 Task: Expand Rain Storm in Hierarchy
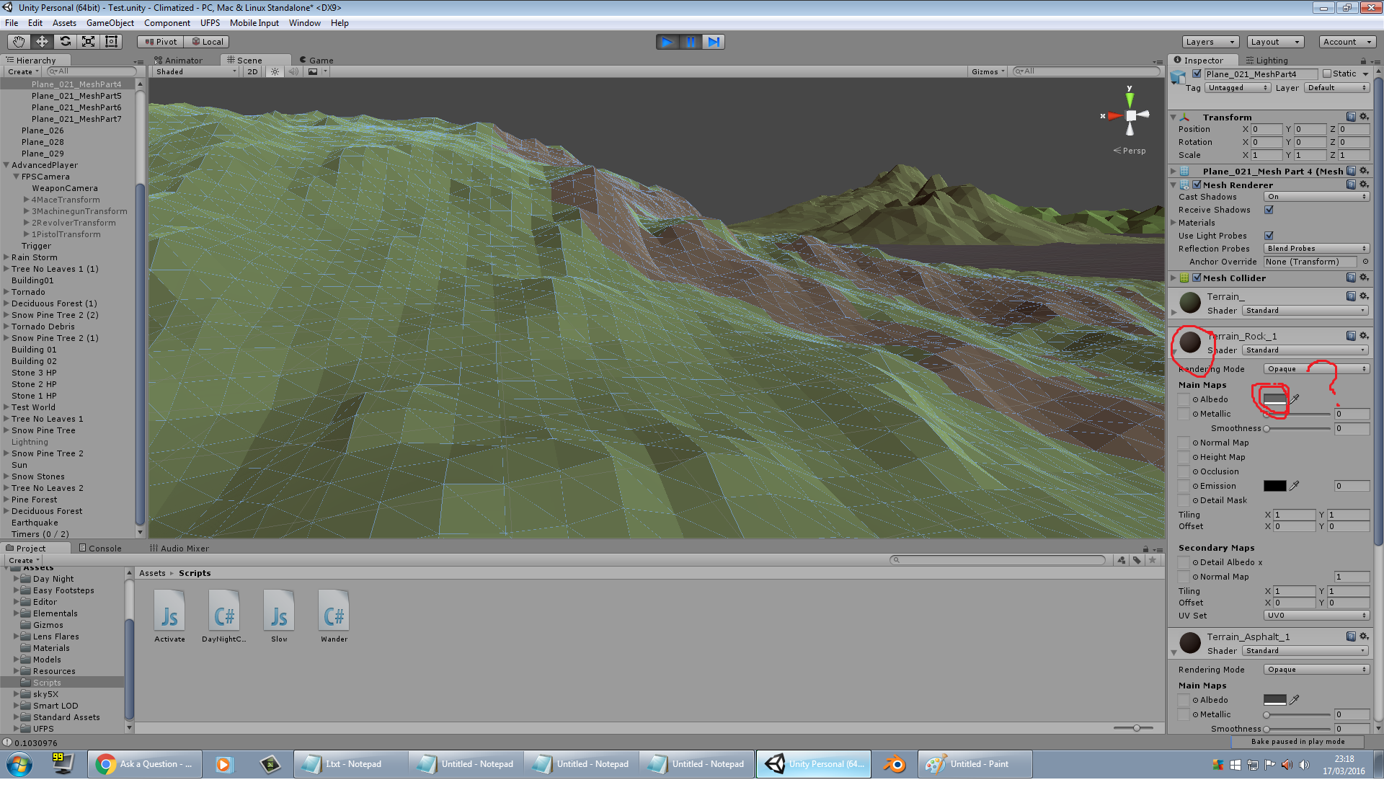[6, 257]
